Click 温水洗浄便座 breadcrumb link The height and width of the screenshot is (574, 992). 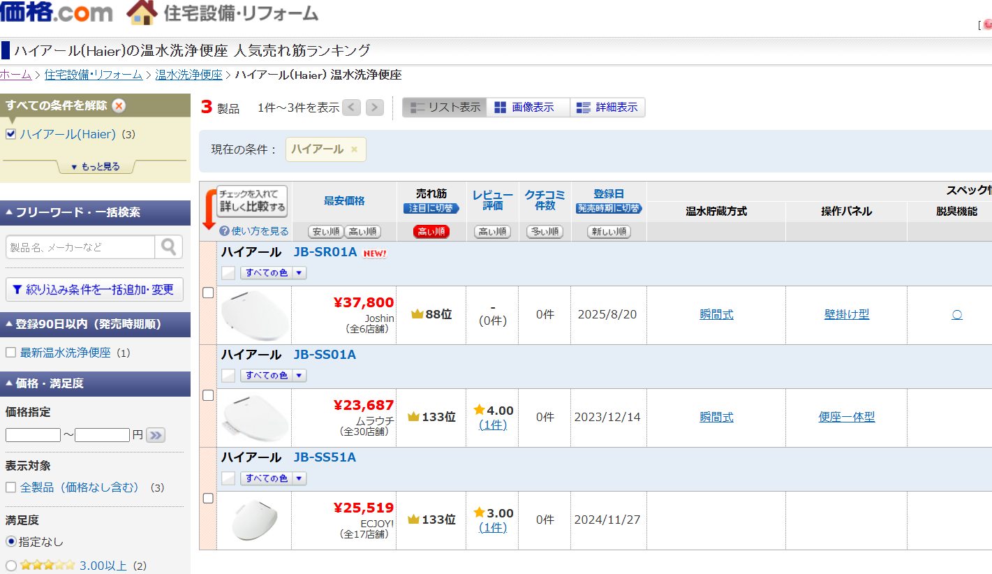click(188, 75)
